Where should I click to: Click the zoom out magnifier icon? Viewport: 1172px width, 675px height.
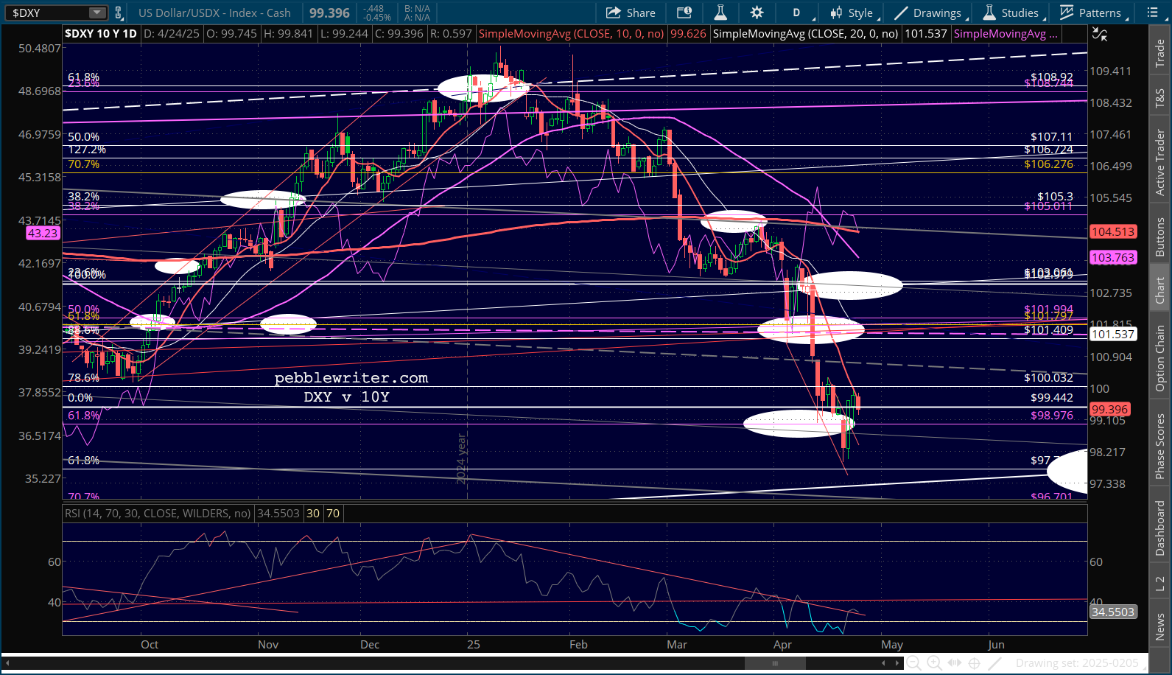pos(913,662)
